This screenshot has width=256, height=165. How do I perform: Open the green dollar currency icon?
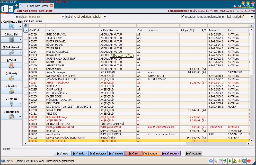[230, 161]
